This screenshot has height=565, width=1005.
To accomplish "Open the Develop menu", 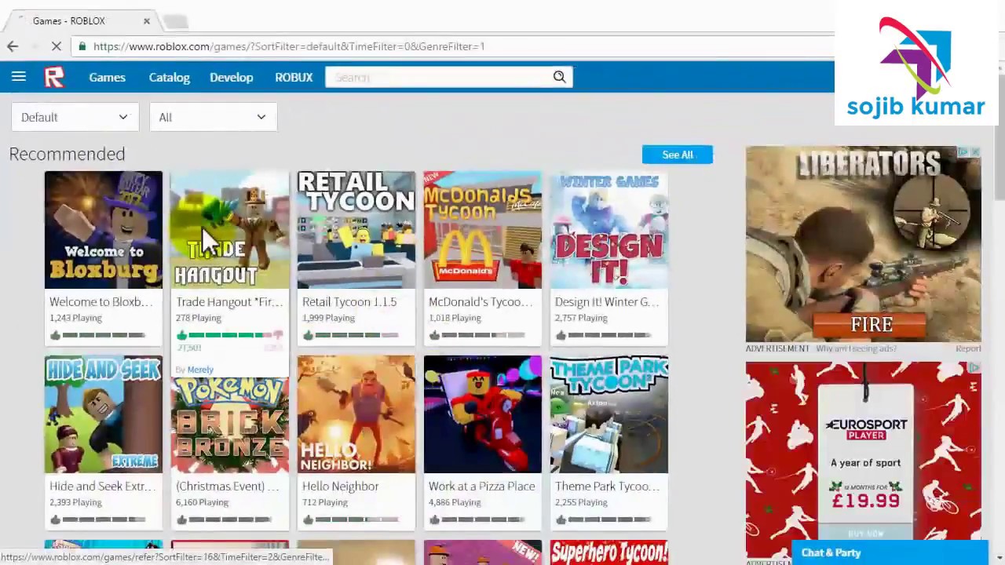I will click(x=231, y=77).
